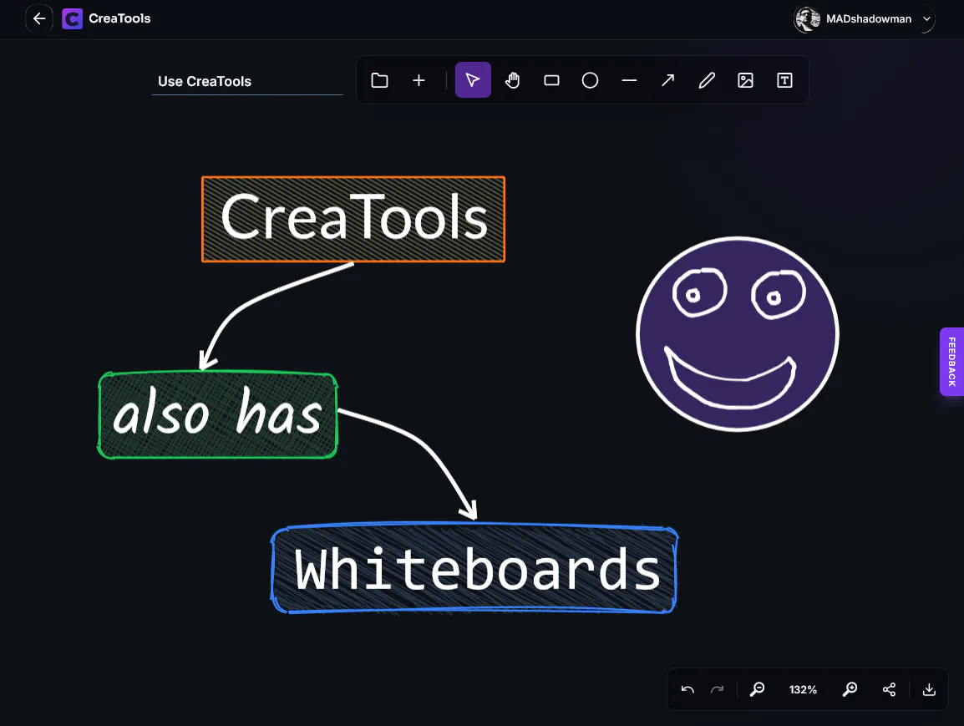Viewport: 964px width, 726px height.
Task: Open the FEEDBACK side tab
Action: coord(951,362)
